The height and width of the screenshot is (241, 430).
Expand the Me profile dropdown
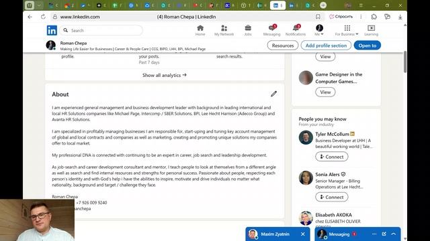(319, 30)
